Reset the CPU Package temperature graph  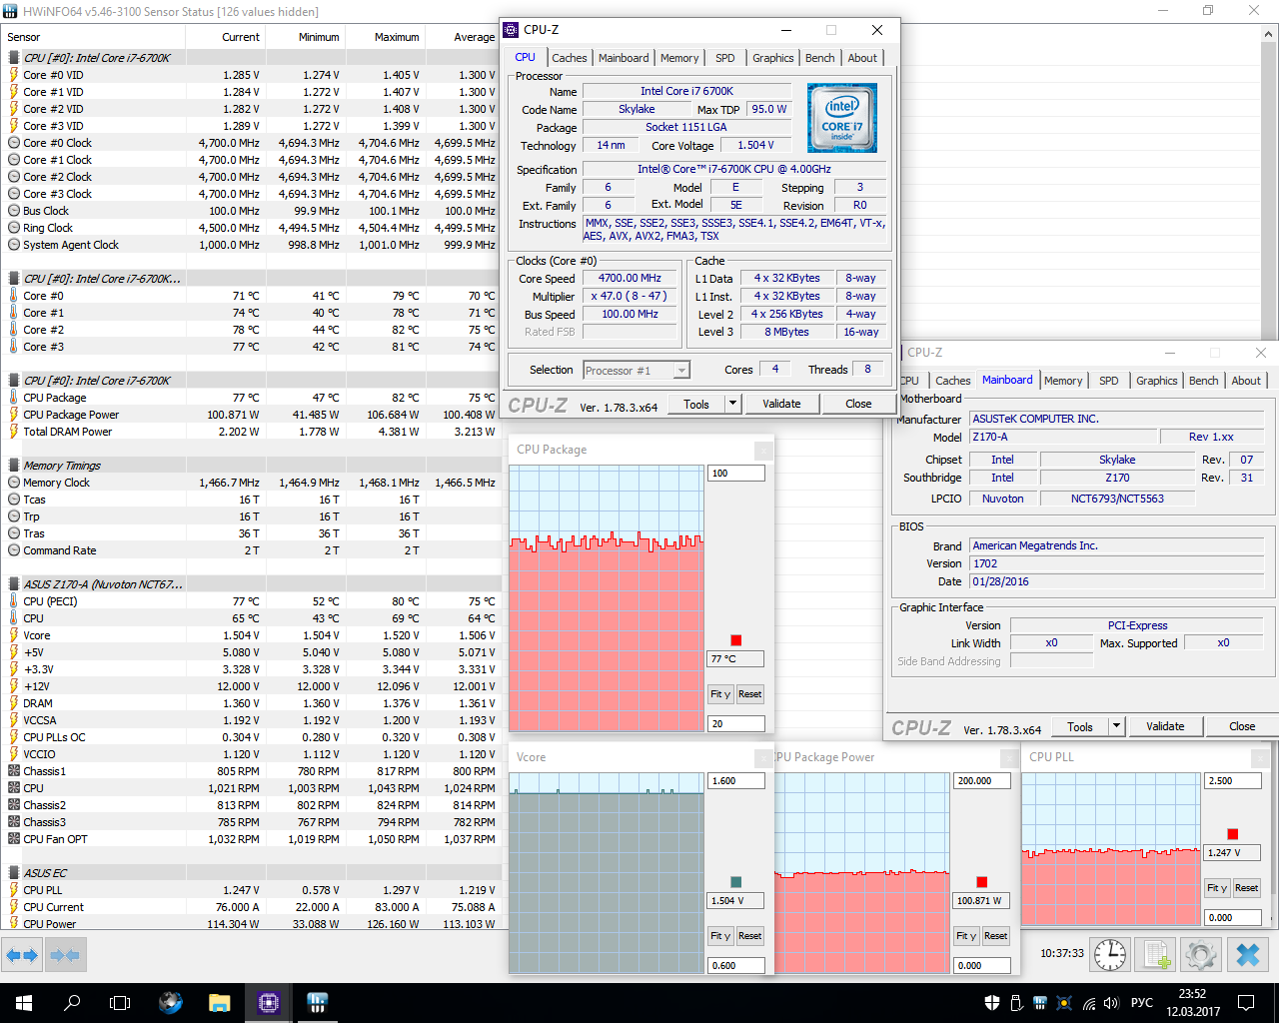(750, 694)
